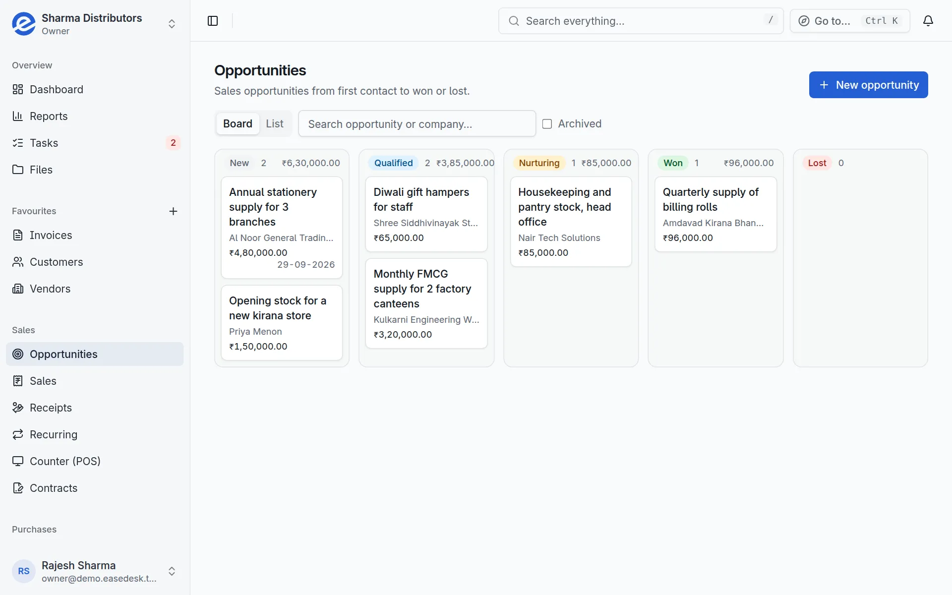Click Priya Menon customer name
The image size is (952, 595).
255,332
